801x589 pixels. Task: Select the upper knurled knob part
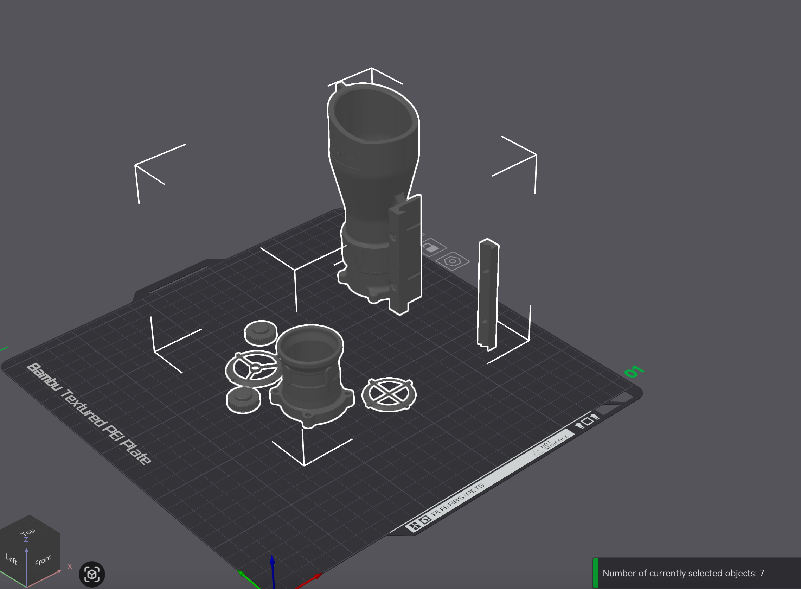pos(261,332)
